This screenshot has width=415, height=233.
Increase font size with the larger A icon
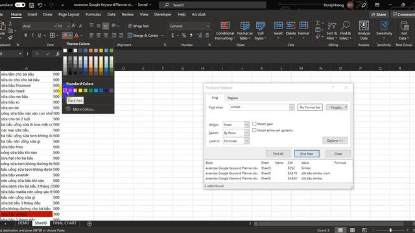point(73,26)
